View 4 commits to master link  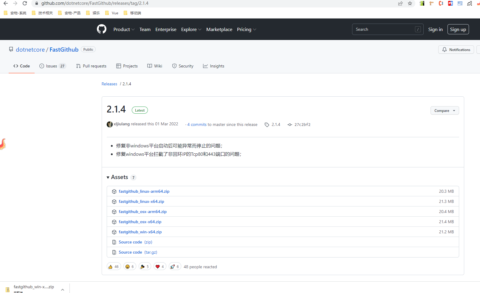(197, 124)
